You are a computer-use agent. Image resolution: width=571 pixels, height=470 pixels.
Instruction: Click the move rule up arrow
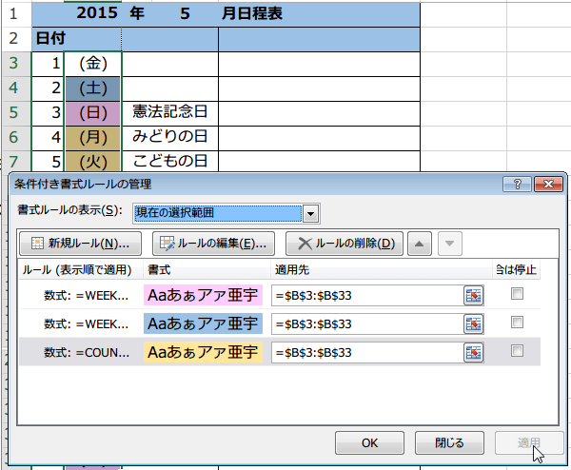coord(420,243)
